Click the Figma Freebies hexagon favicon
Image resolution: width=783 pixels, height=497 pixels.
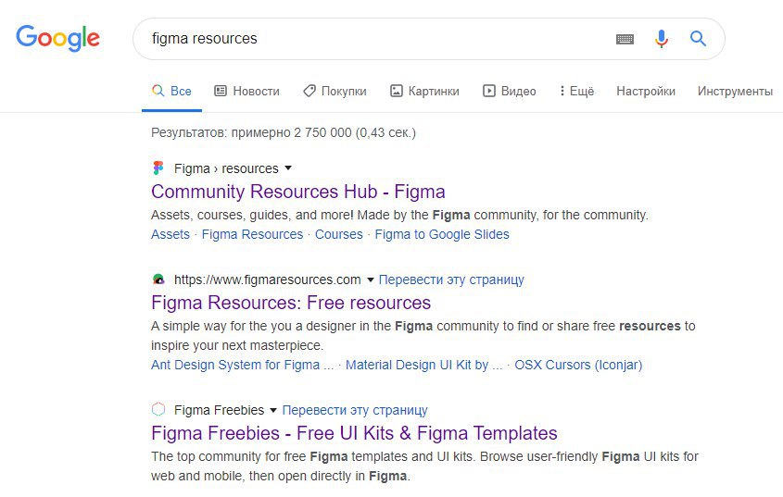158,410
